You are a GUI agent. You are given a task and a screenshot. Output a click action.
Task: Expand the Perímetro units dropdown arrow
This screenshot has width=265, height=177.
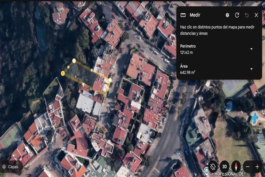[x=251, y=49]
